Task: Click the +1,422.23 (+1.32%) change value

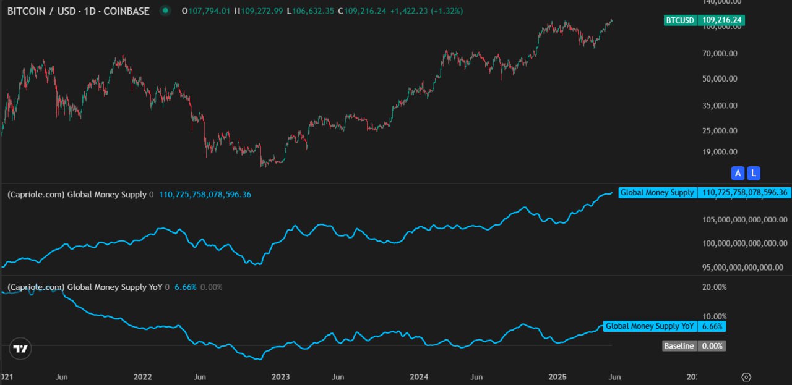Action: tap(428, 11)
